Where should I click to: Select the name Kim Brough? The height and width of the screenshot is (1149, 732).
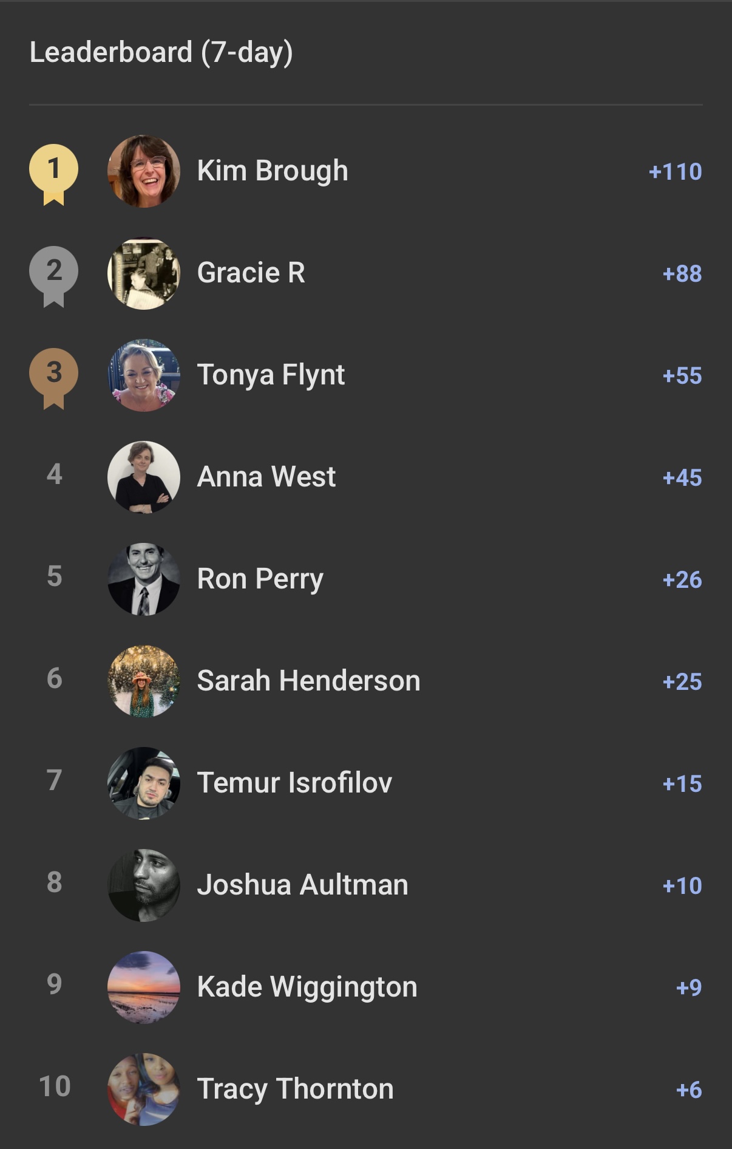pyautogui.click(x=273, y=171)
